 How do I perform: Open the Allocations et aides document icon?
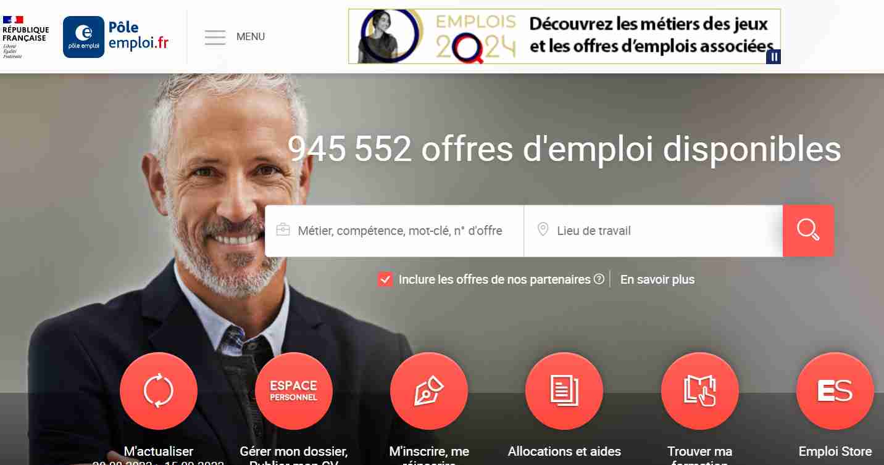point(564,391)
